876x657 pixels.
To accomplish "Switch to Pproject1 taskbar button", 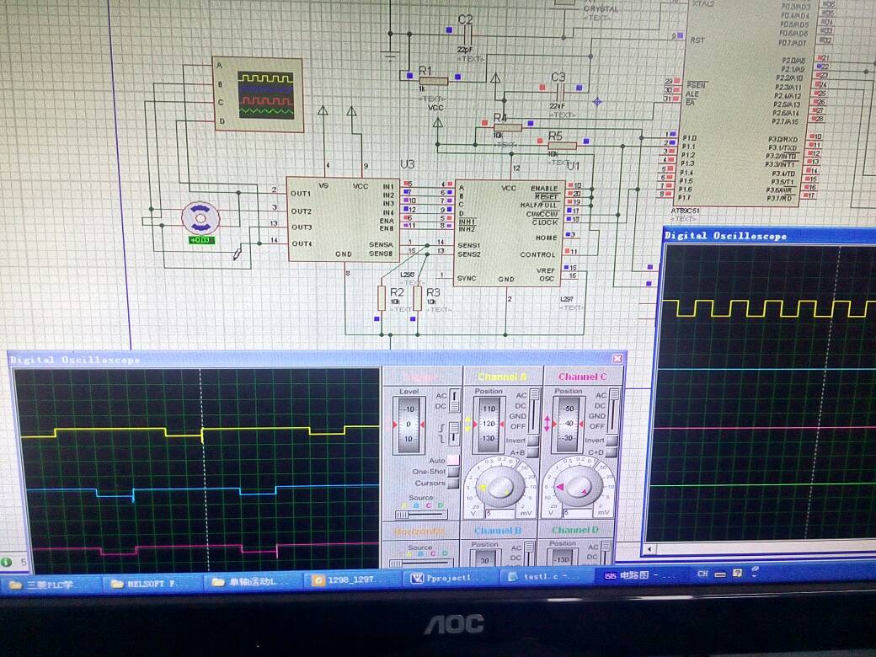I will click(x=450, y=578).
